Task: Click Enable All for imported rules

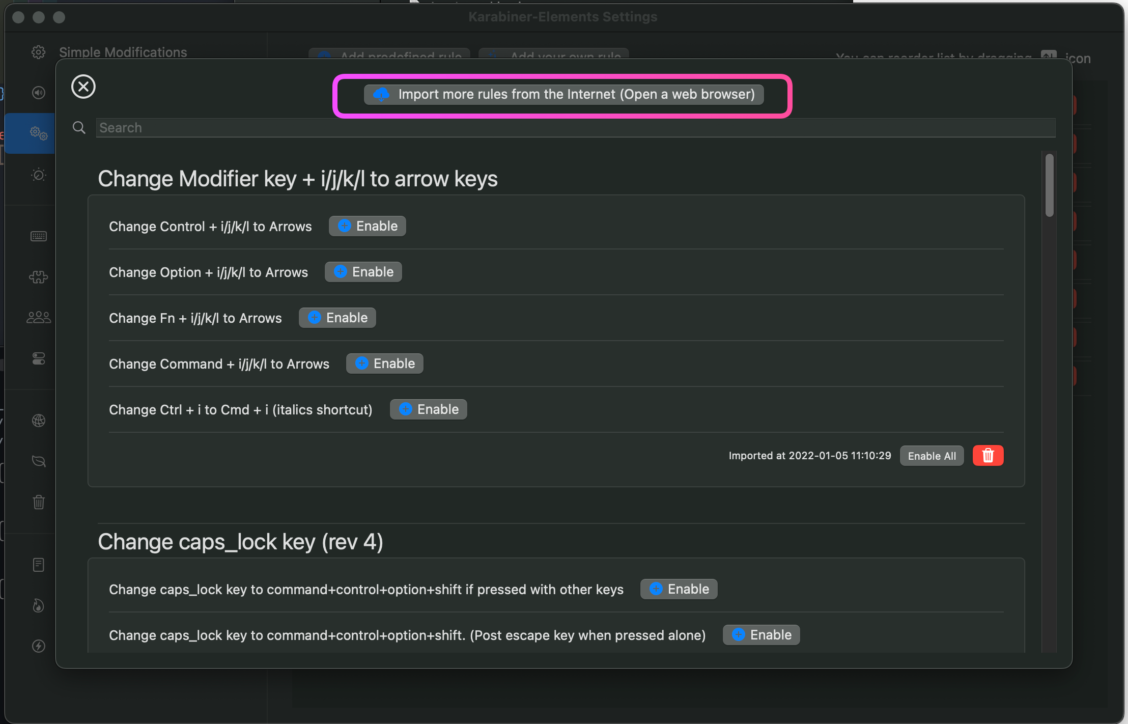Action: click(932, 456)
